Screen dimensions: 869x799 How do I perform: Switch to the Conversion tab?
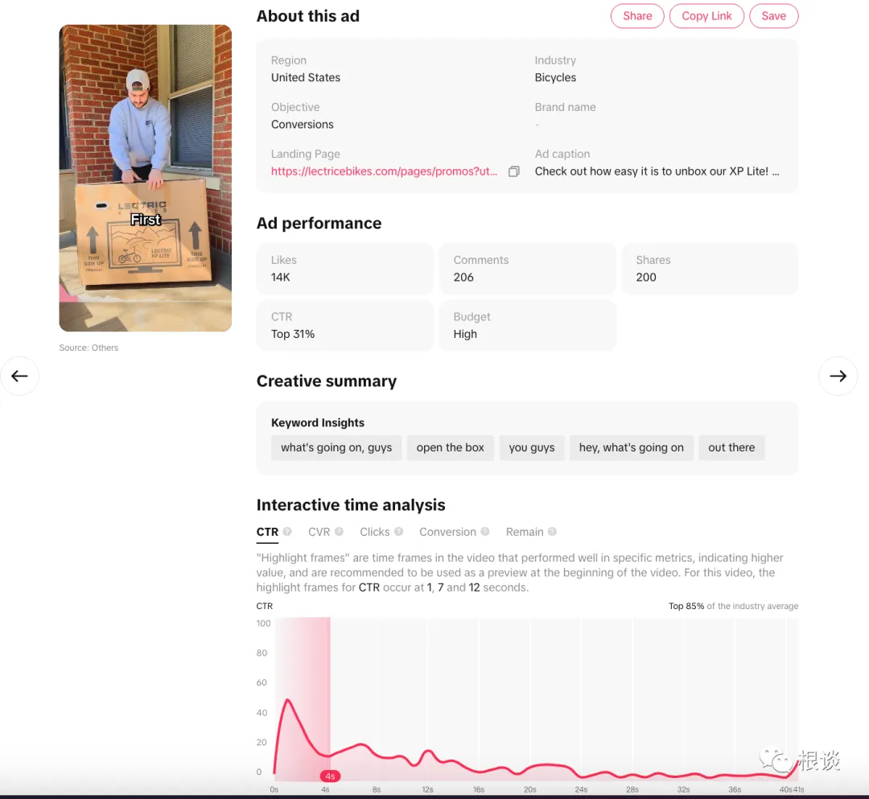click(447, 532)
